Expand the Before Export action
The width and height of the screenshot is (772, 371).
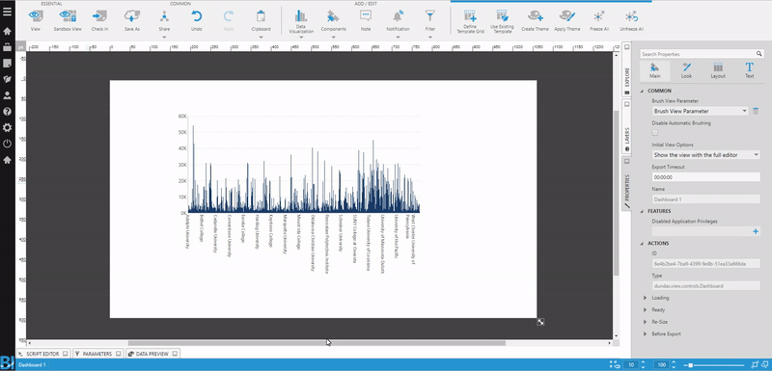pyautogui.click(x=646, y=334)
